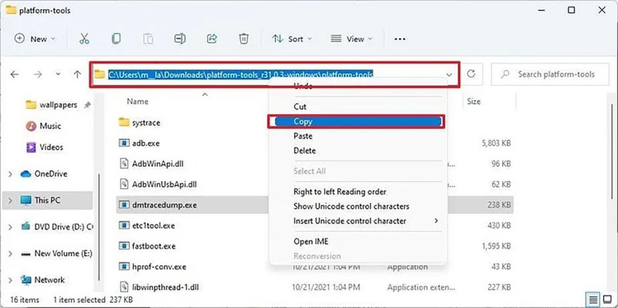Switch to large thumbnails view icon

coord(607,300)
